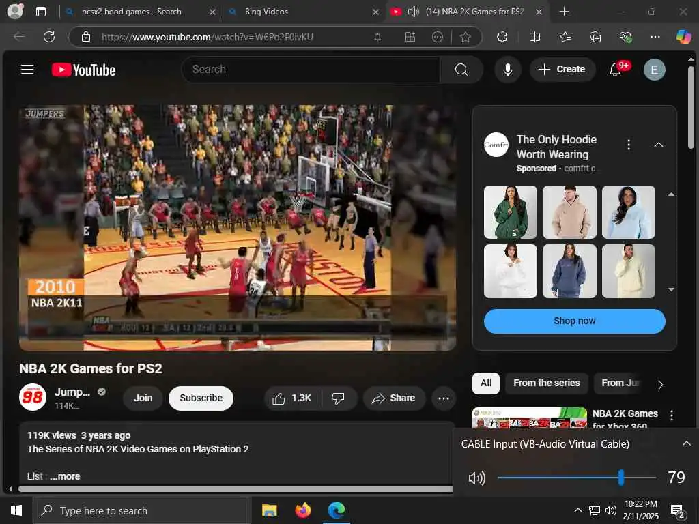Screen dimensions: 699x524
Task: Launch Firefox from taskbar
Action: [303, 510]
